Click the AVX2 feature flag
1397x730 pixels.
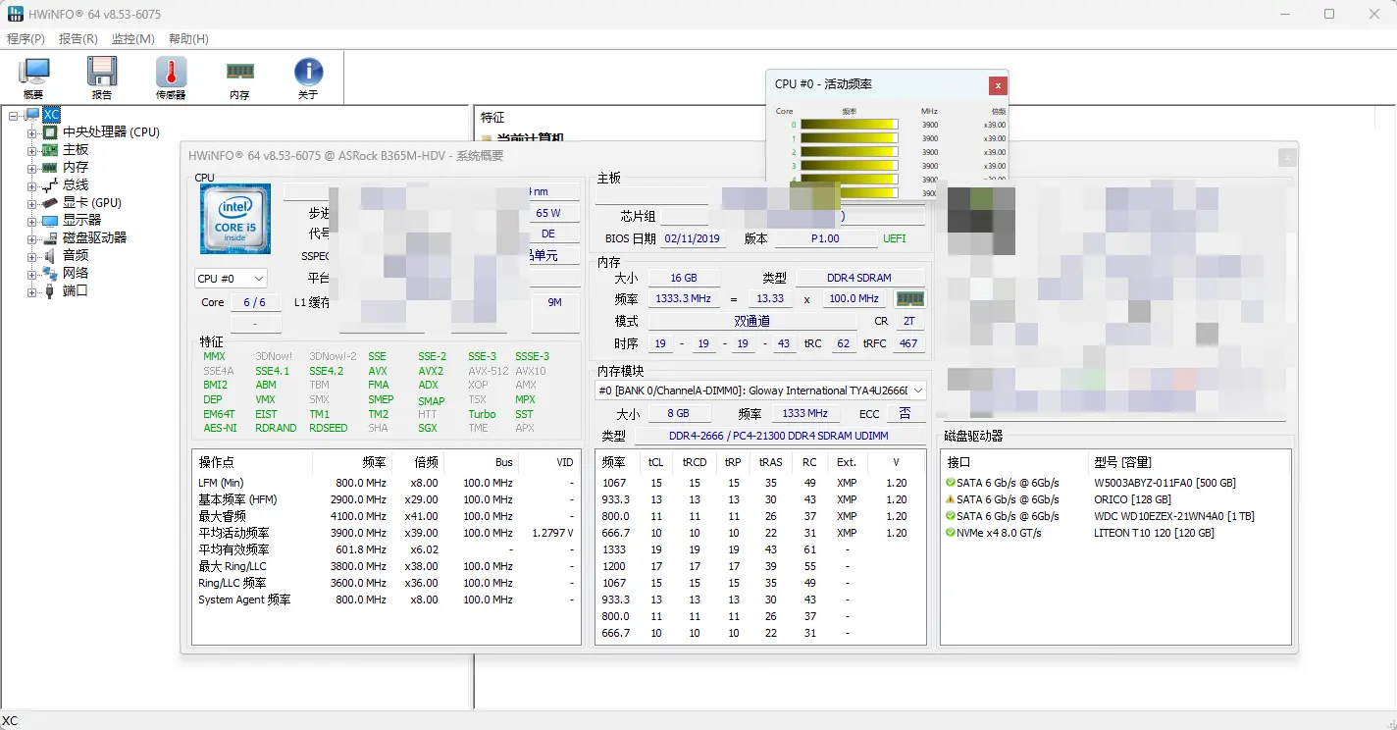(431, 371)
